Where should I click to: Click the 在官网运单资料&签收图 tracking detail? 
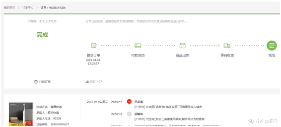(x=168, y=107)
